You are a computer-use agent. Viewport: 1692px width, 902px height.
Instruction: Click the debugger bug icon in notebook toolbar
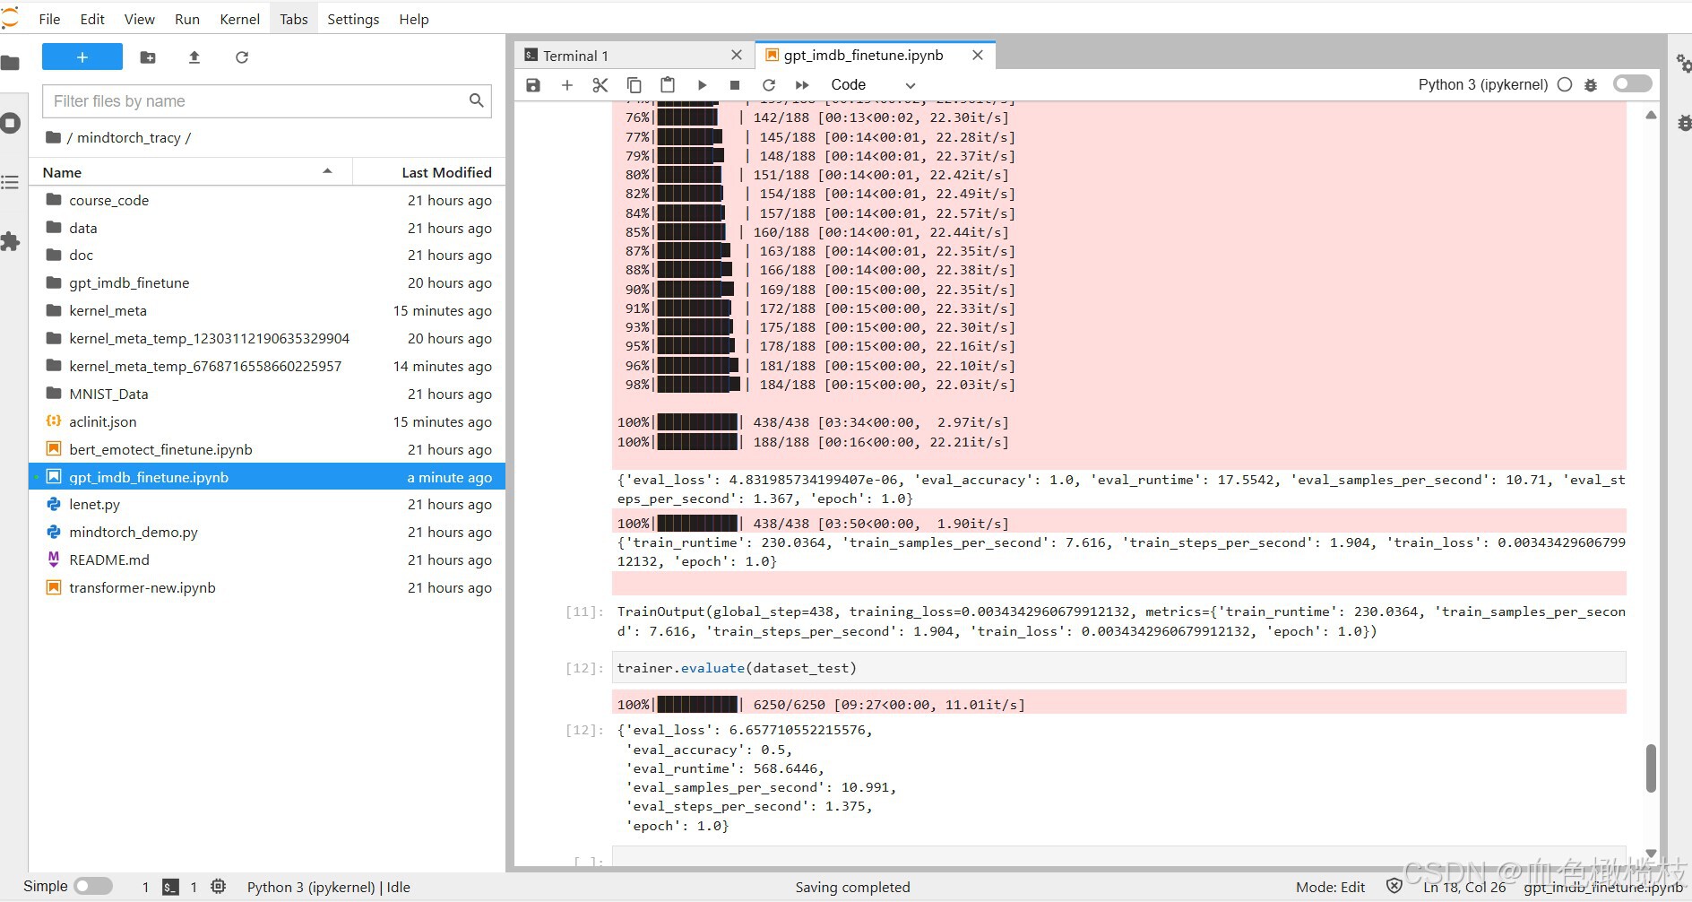1591,85
